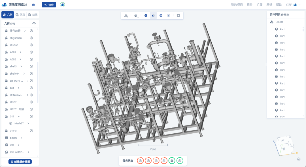Open the view orientation cube menu
Image resolution: width=306 pixels, height=167 pixels.
tap(126, 16)
